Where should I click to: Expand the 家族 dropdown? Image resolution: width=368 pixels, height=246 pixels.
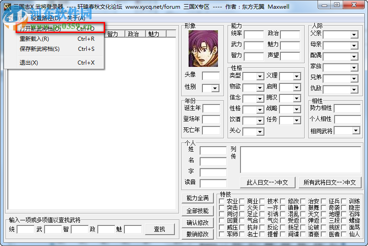(354, 68)
